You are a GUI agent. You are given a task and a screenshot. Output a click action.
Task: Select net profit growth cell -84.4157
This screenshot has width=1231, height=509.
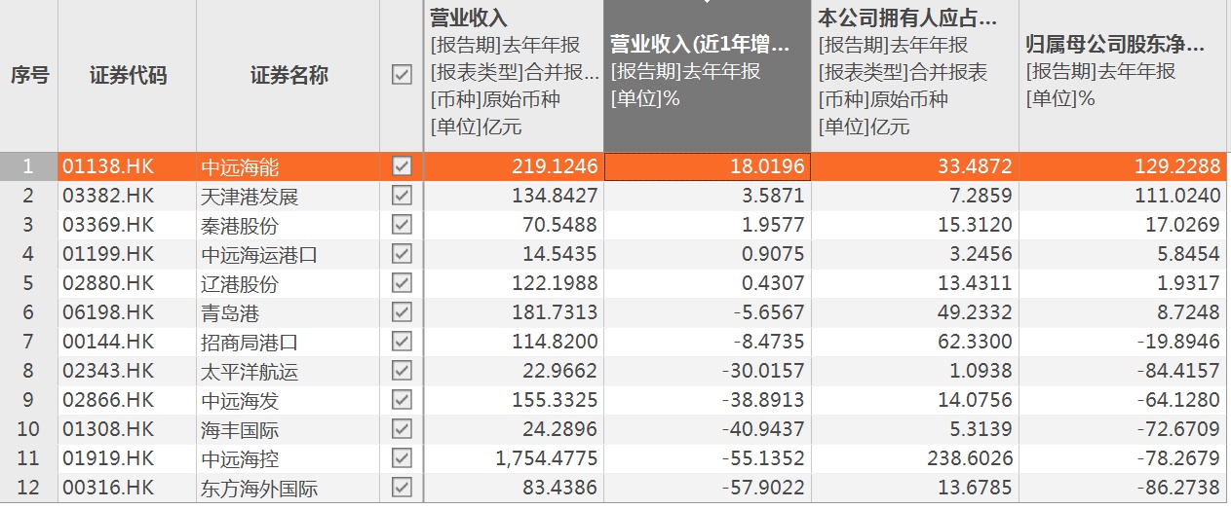1125,371
